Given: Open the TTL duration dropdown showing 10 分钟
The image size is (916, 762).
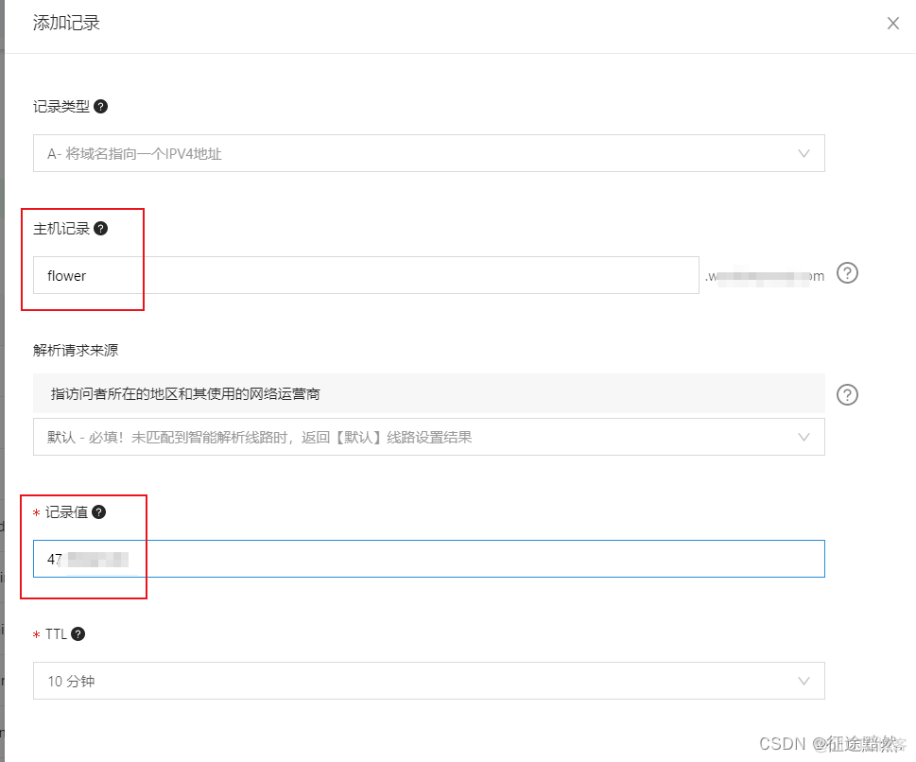Looking at the screenshot, I should 425,681.
